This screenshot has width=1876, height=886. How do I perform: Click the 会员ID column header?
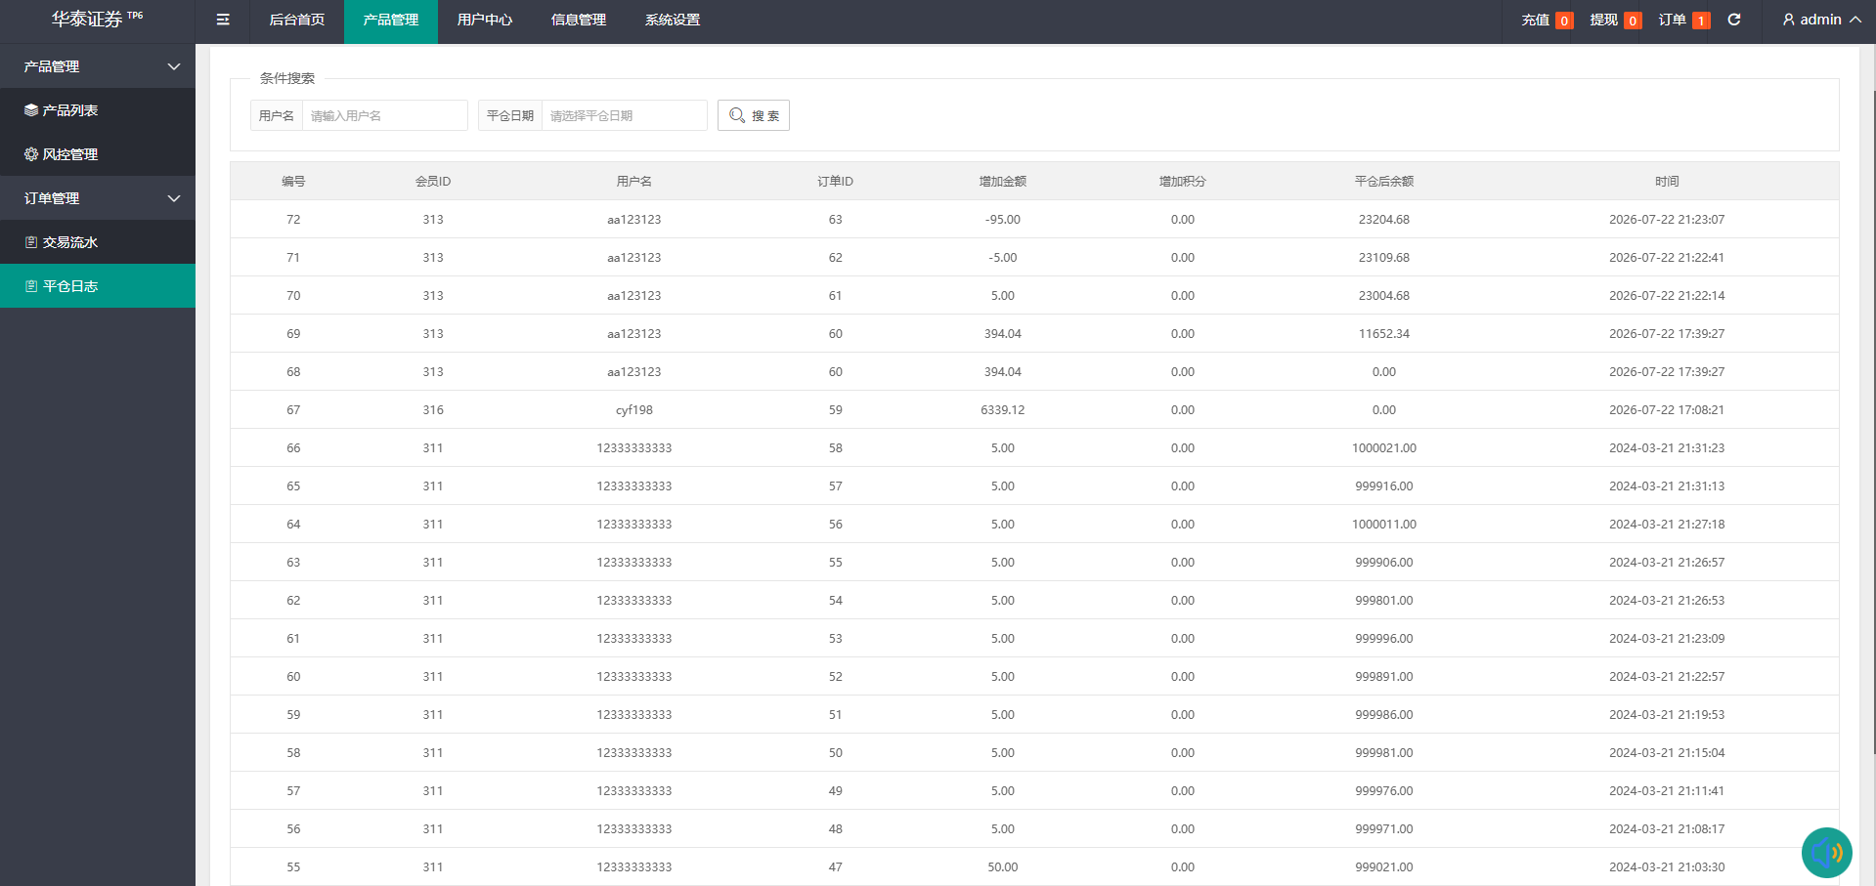click(433, 181)
